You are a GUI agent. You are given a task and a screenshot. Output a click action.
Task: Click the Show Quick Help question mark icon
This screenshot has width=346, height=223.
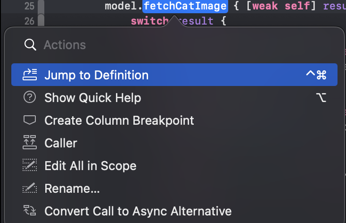click(x=30, y=97)
